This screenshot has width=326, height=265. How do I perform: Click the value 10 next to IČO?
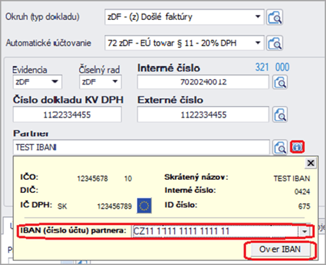[x=128, y=178]
